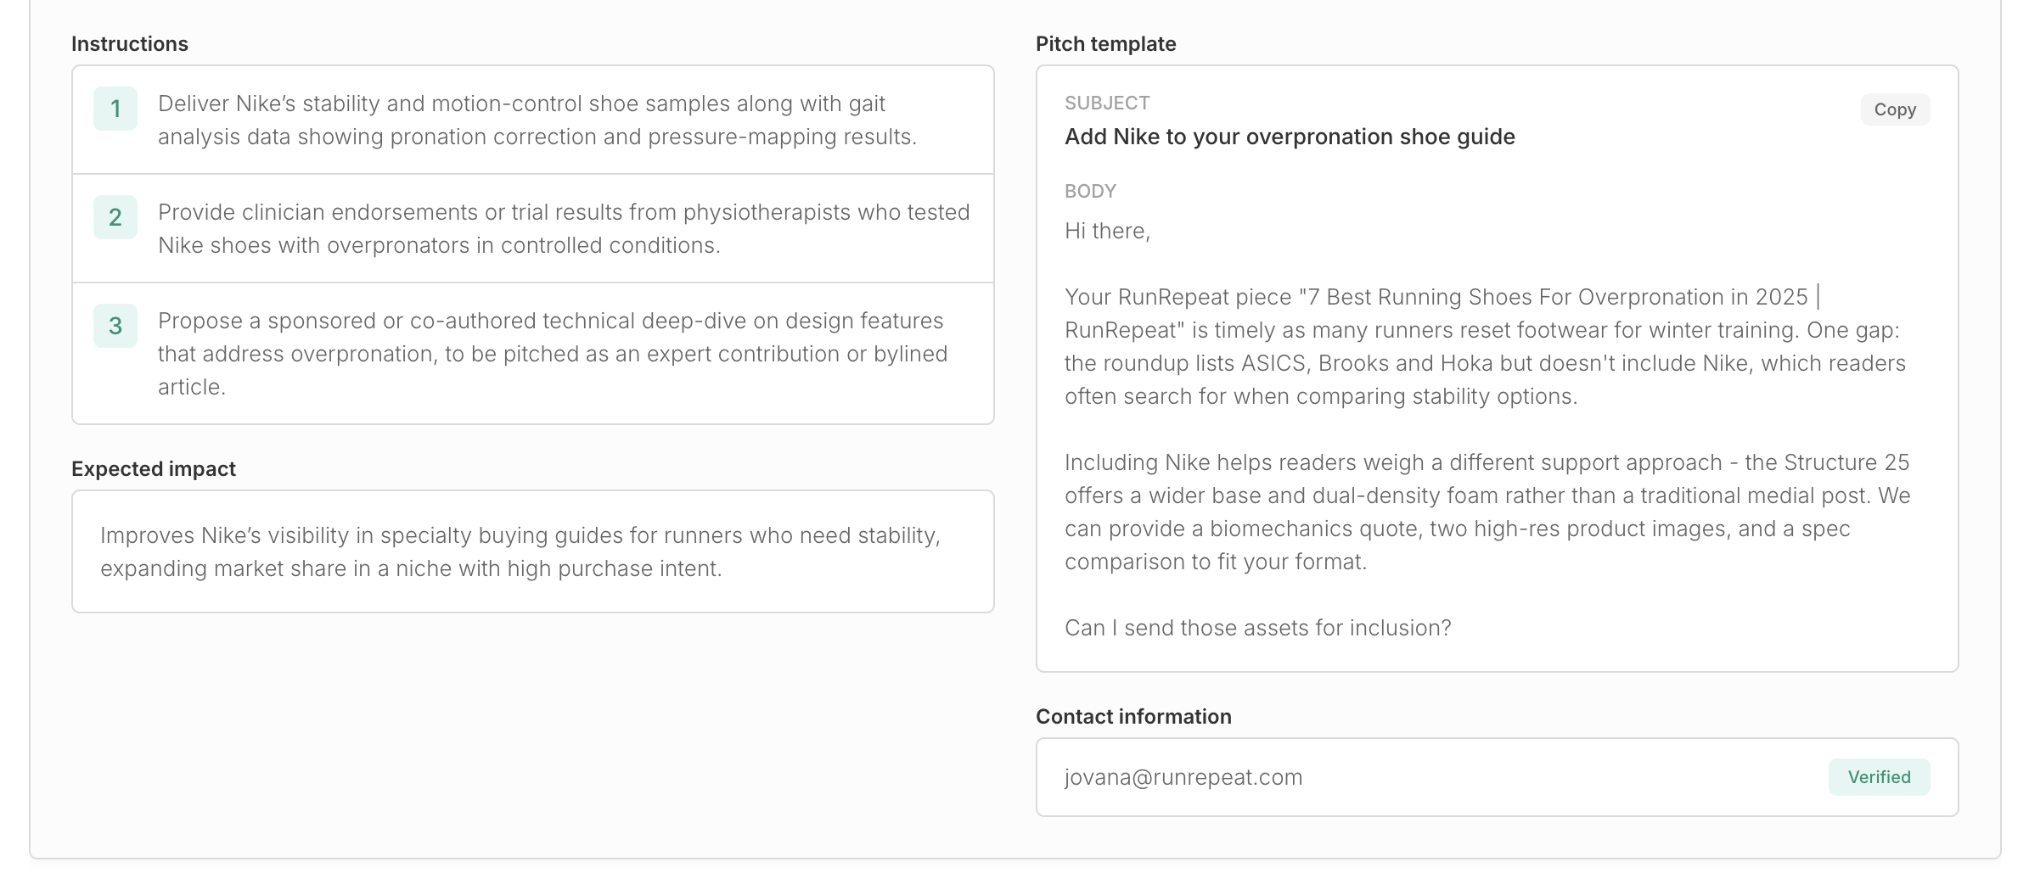Click the subject line about overpronation shoe guide
Image resolution: width=2029 pixels, height=884 pixels.
point(1290,137)
